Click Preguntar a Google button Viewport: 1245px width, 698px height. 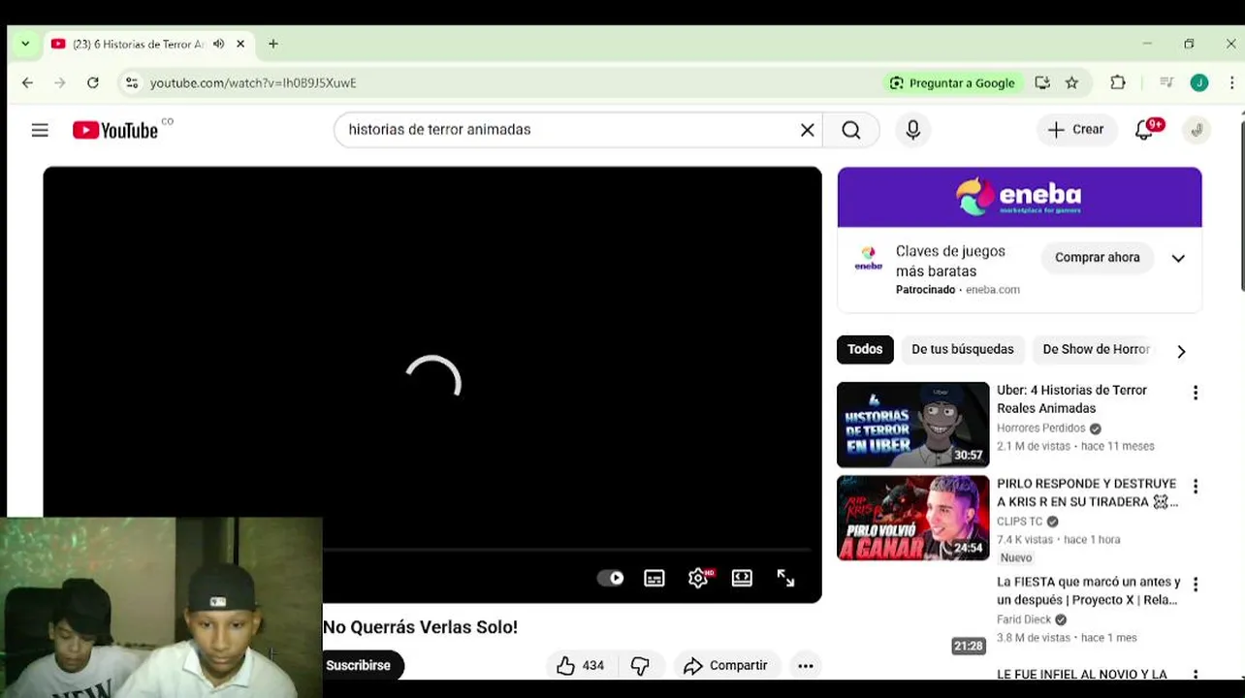[952, 83]
